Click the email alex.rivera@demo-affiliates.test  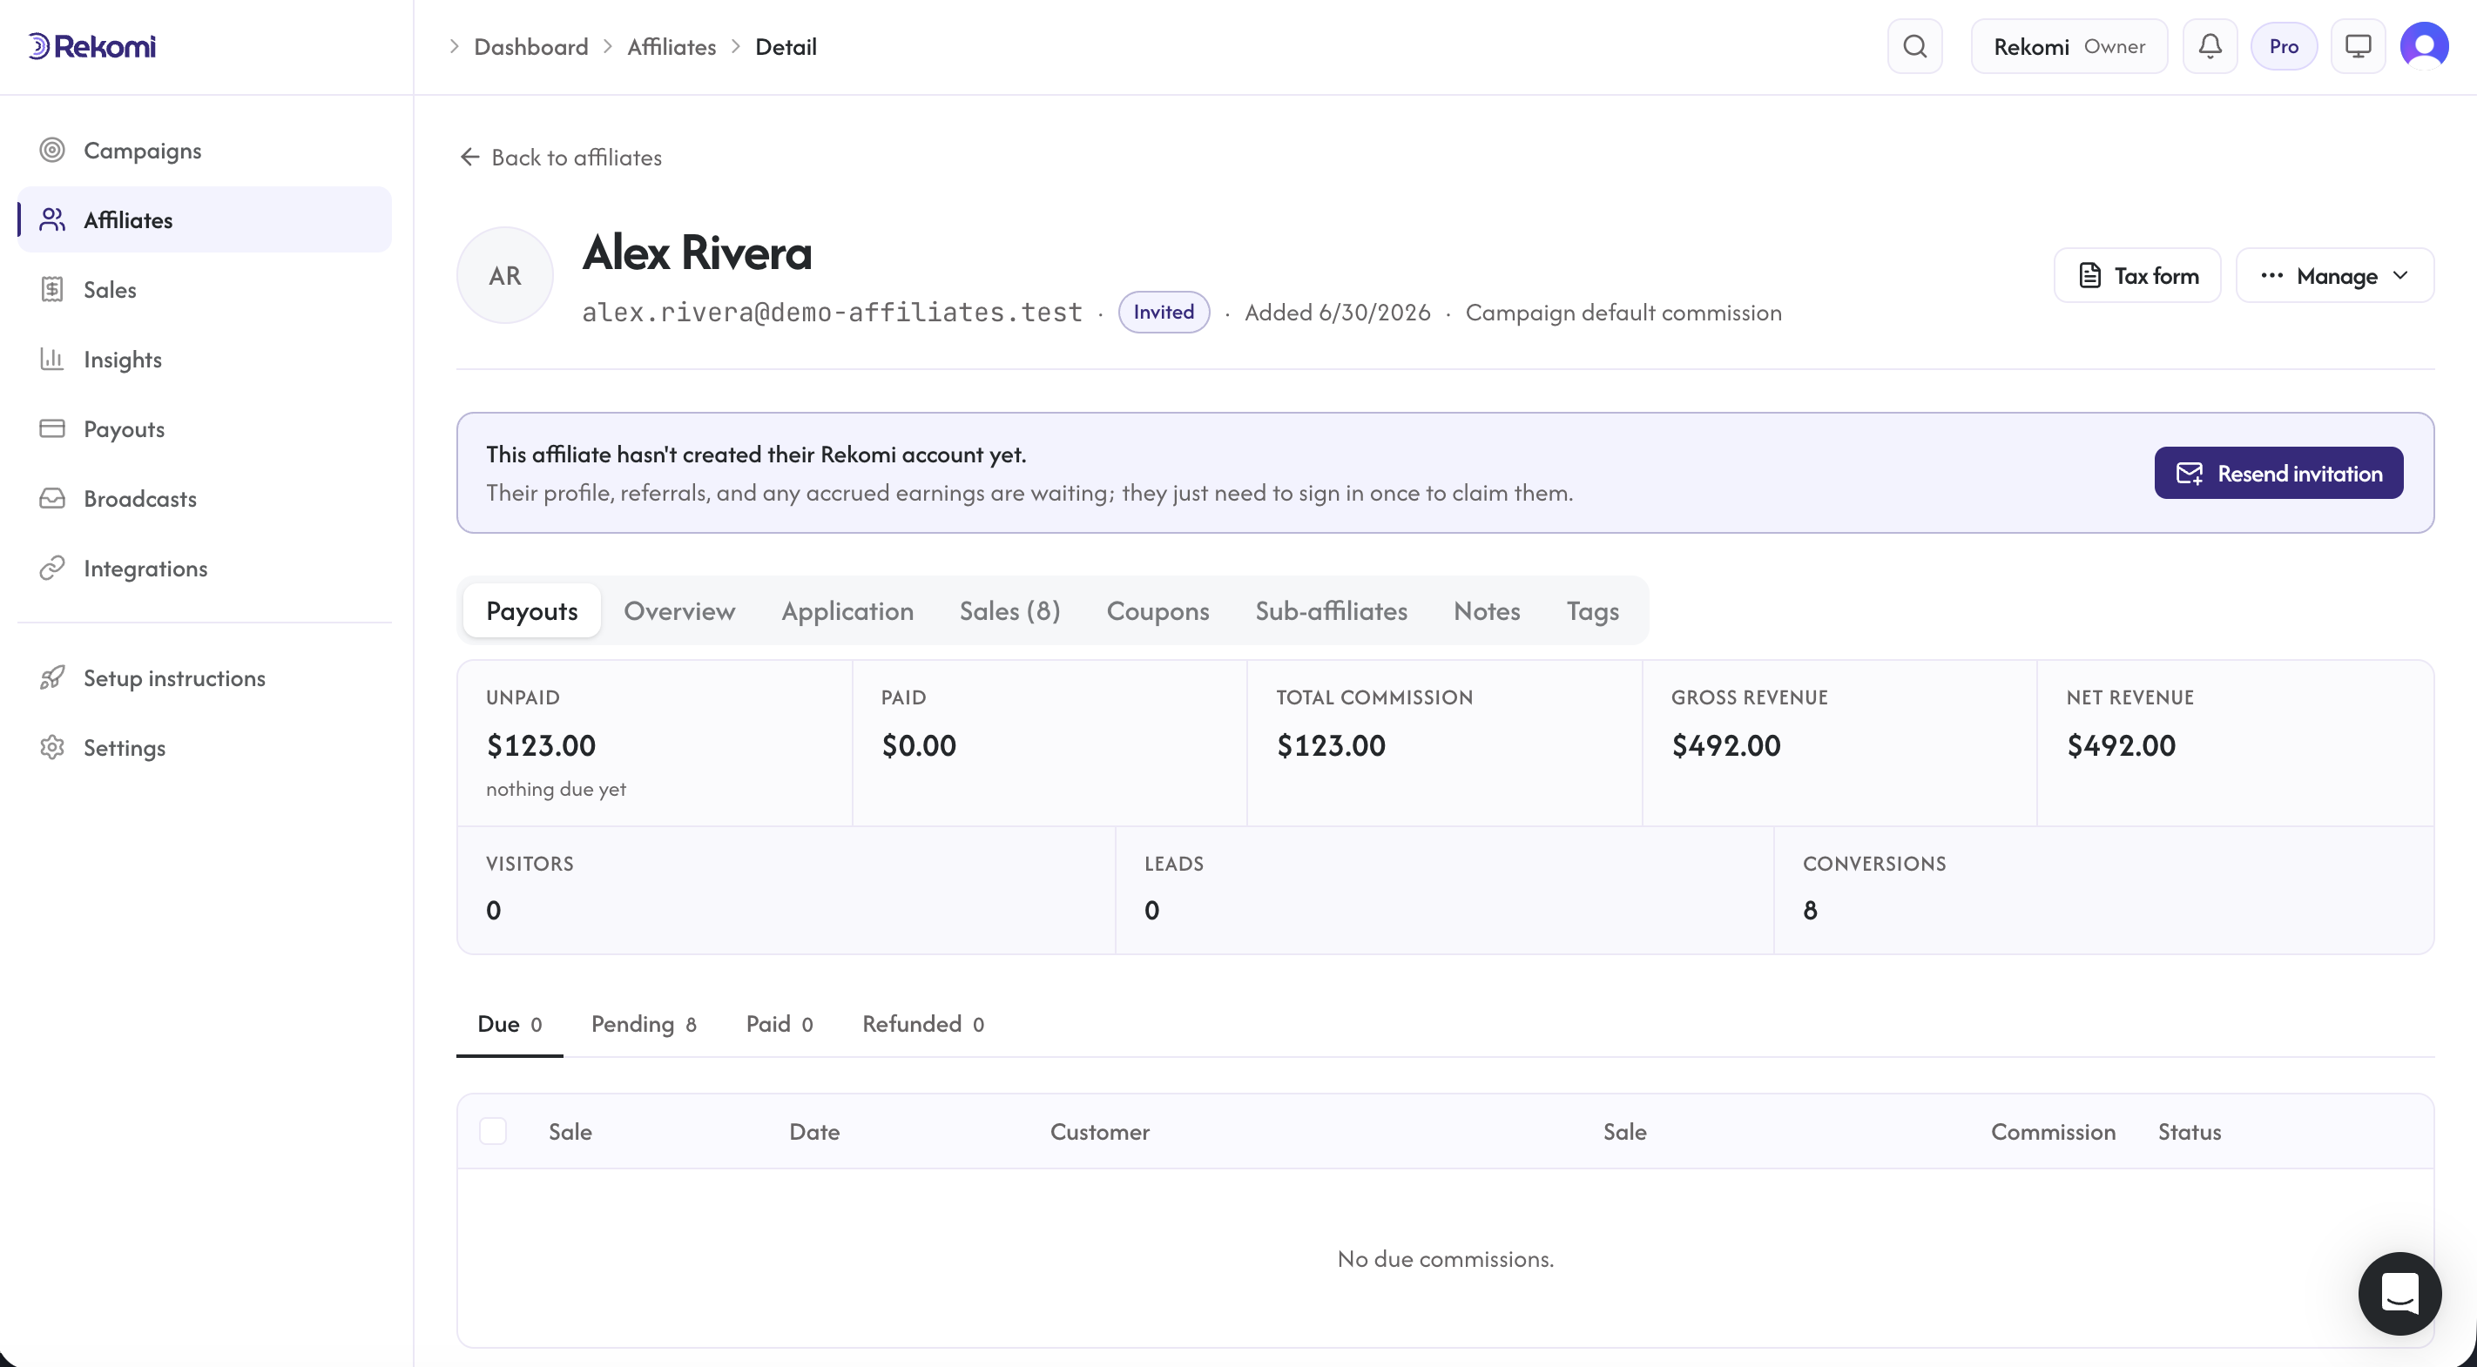point(833,313)
